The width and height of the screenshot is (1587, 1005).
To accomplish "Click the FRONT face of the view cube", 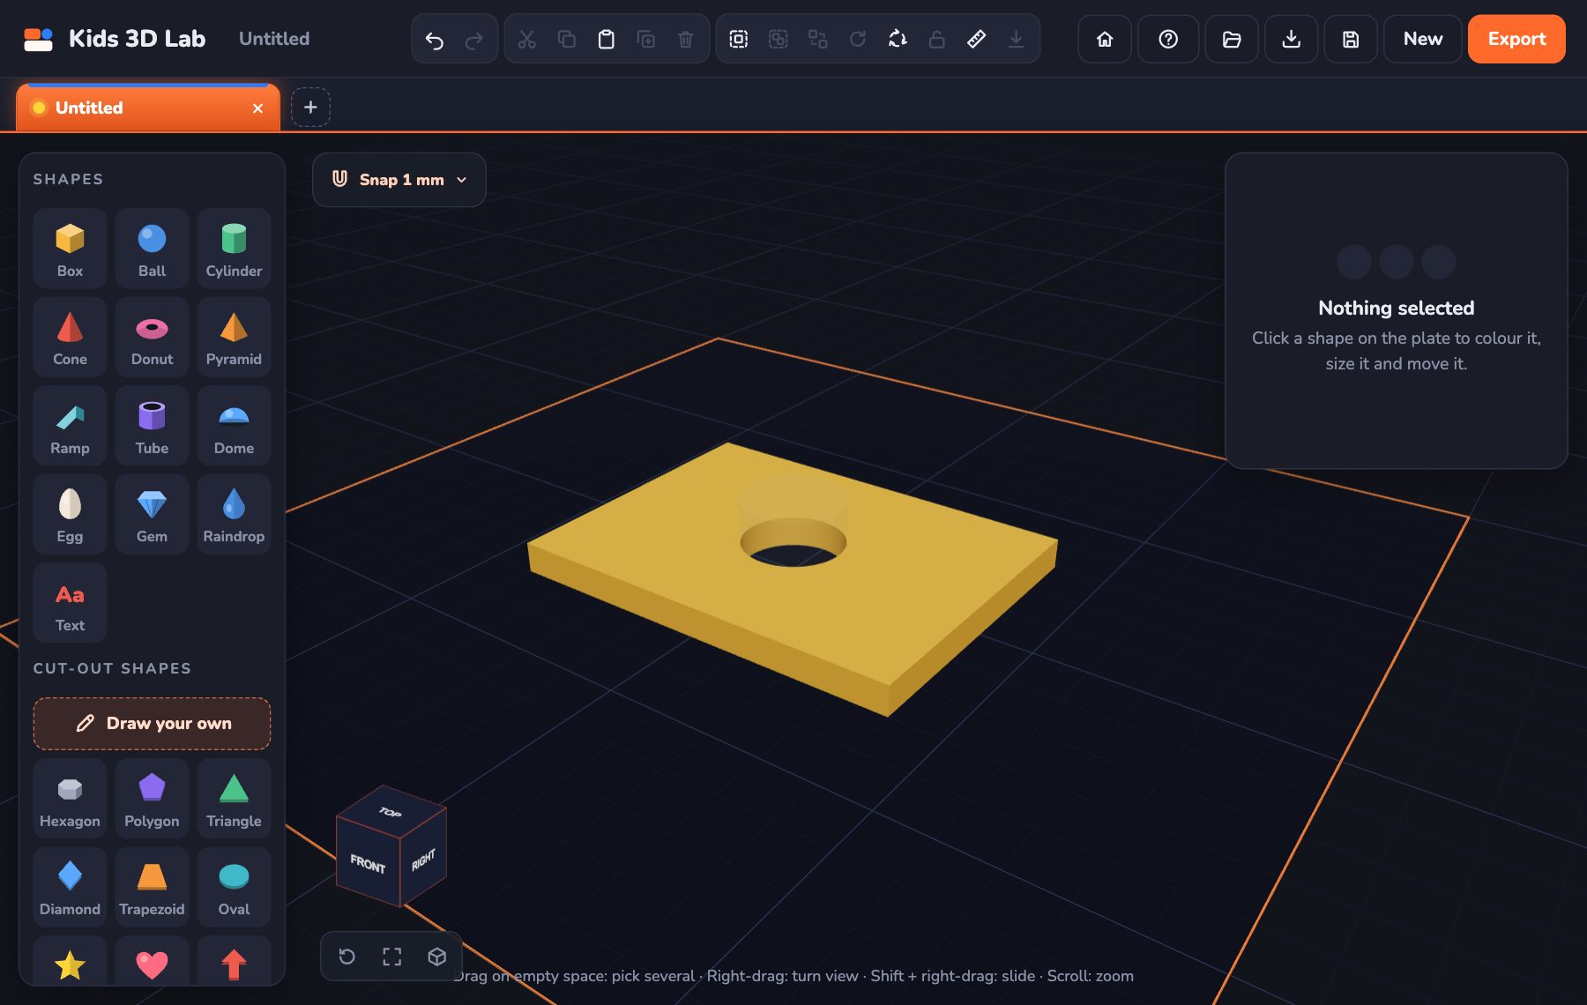I will click(x=368, y=863).
